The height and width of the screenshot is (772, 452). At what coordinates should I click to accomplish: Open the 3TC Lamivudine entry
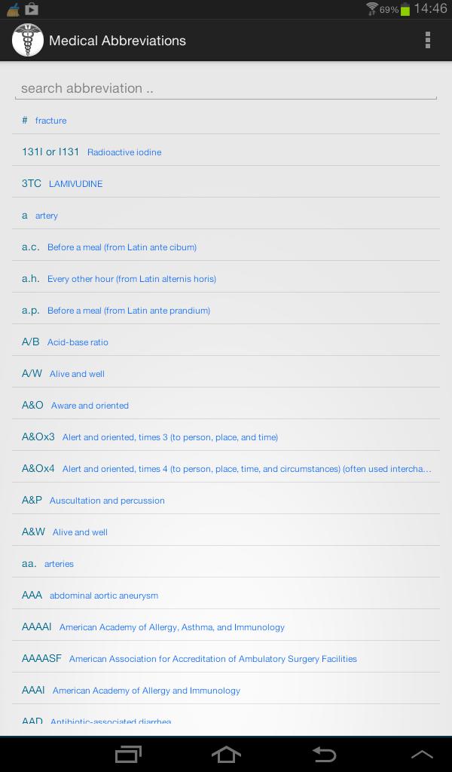click(226, 184)
